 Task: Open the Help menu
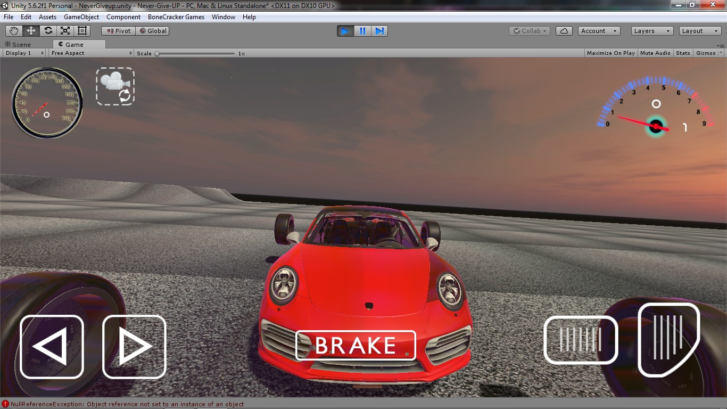coord(249,17)
